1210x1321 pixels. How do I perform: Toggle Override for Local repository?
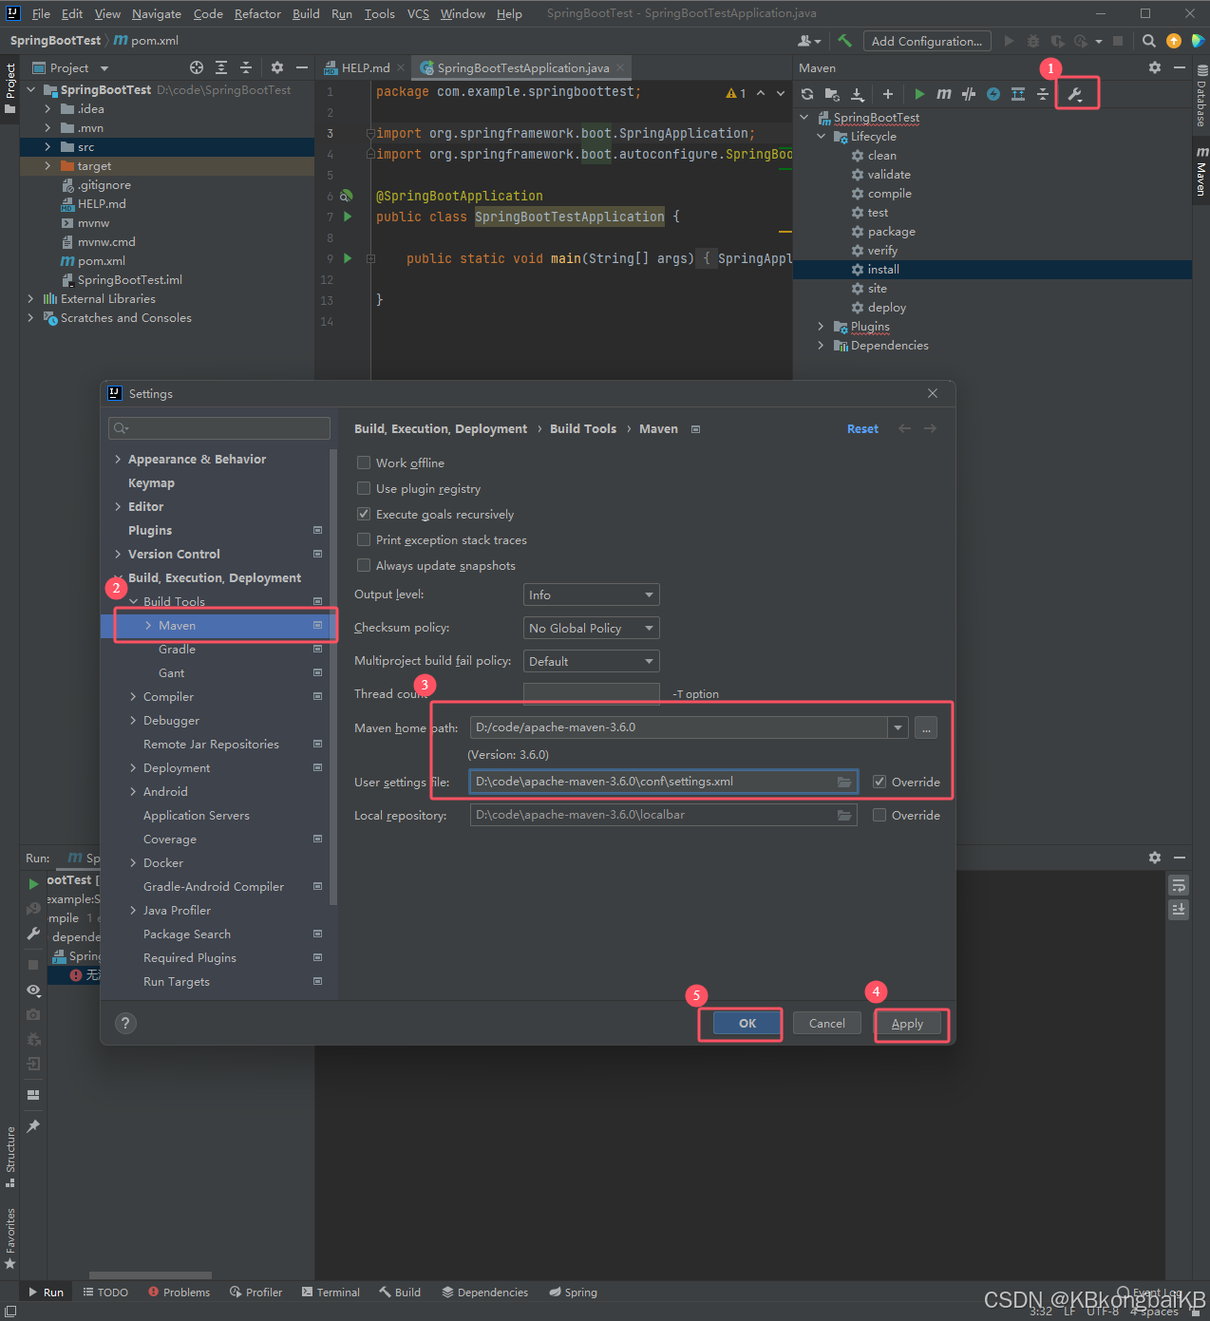pos(879,815)
